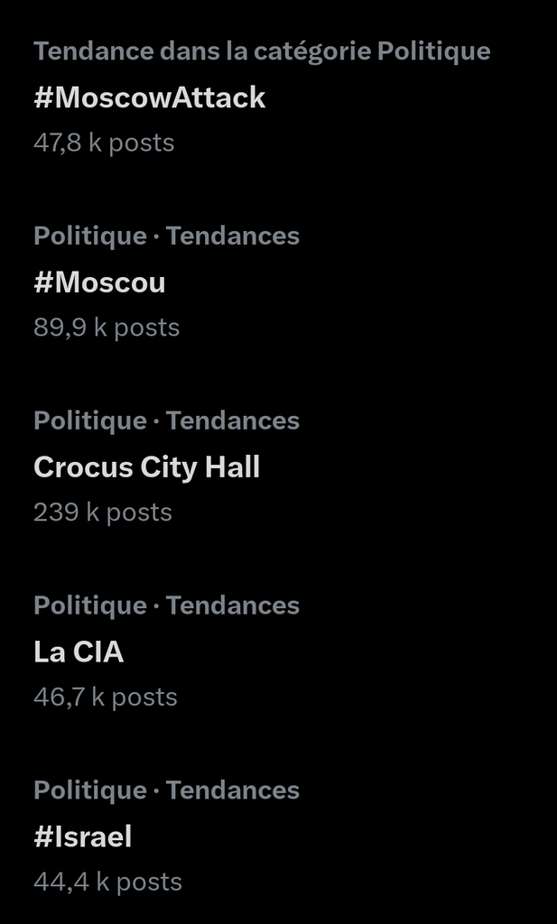Click 'Politique' above Crocus City Hall
Screen dimensions: 557x924
click(x=89, y=420)
